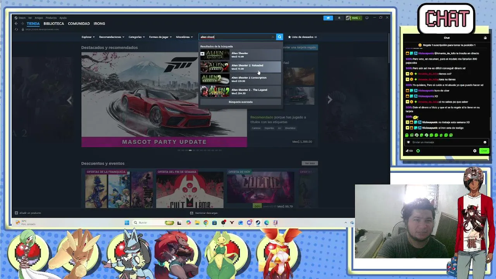Screen dimensions: 496x279
Task: Click Búsqueda avanzada link
Action: pyautogui.click(x=241, y=102)
